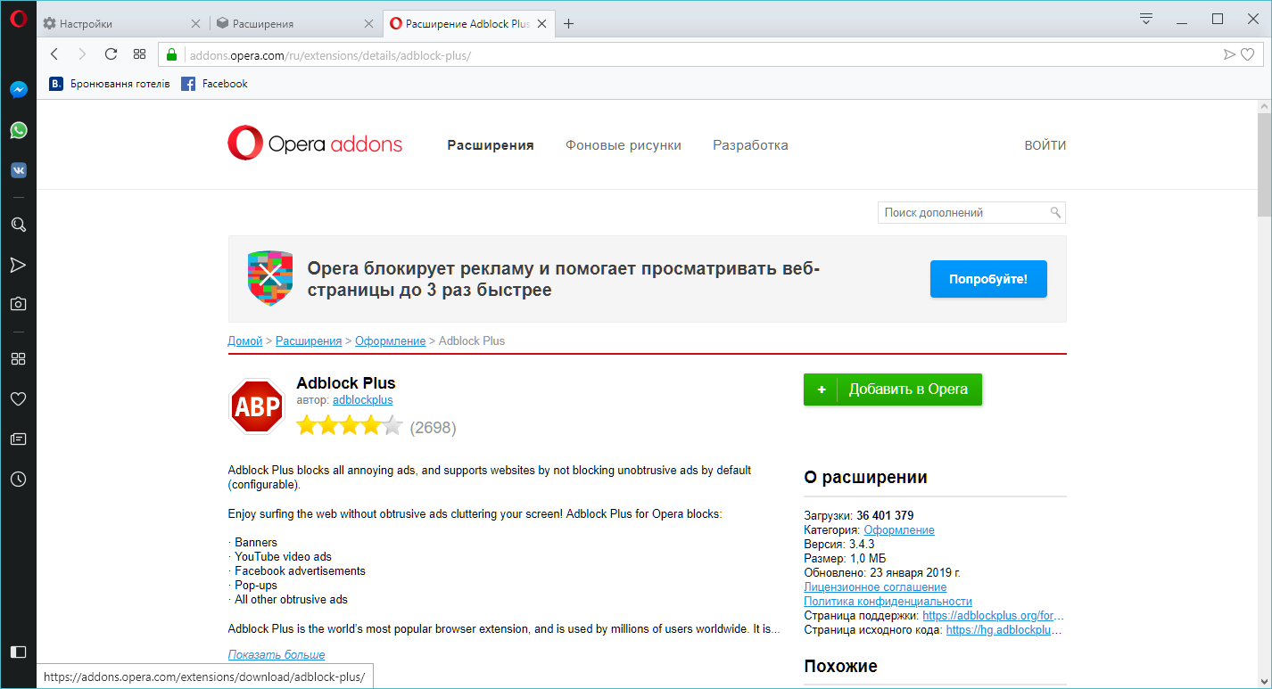Click the ad blocker shield icon in banner
The height and width of the screenshot is (689, 1272).
pyautogui.click(x=270, y=278)
